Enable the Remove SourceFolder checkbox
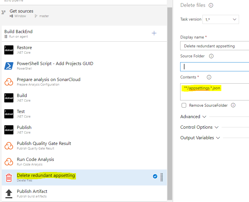 (184, 105)
